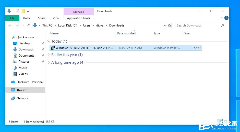This screenshot has width=240, height=132.
Task: Click the Documents icon in sidebar
Action: [x=15, y=56]
